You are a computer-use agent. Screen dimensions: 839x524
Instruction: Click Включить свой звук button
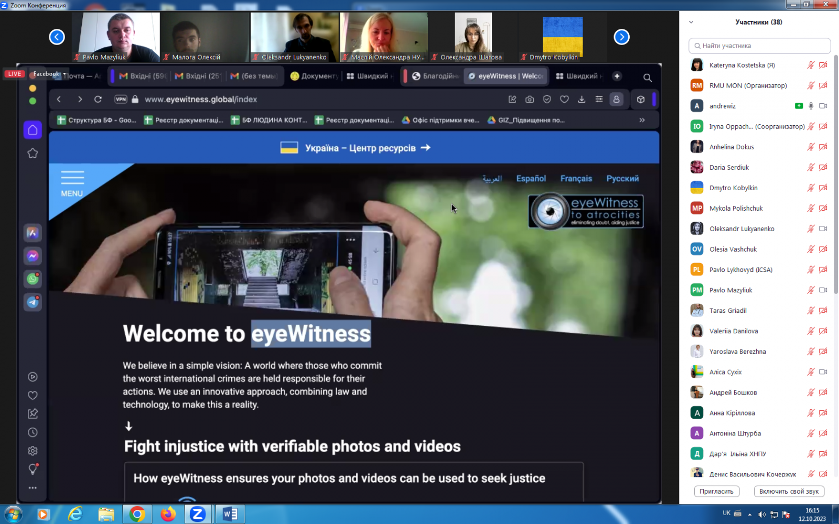pos(789,492)
